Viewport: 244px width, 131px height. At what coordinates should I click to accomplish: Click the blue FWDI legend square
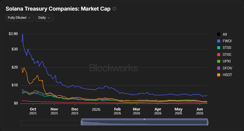219,41
